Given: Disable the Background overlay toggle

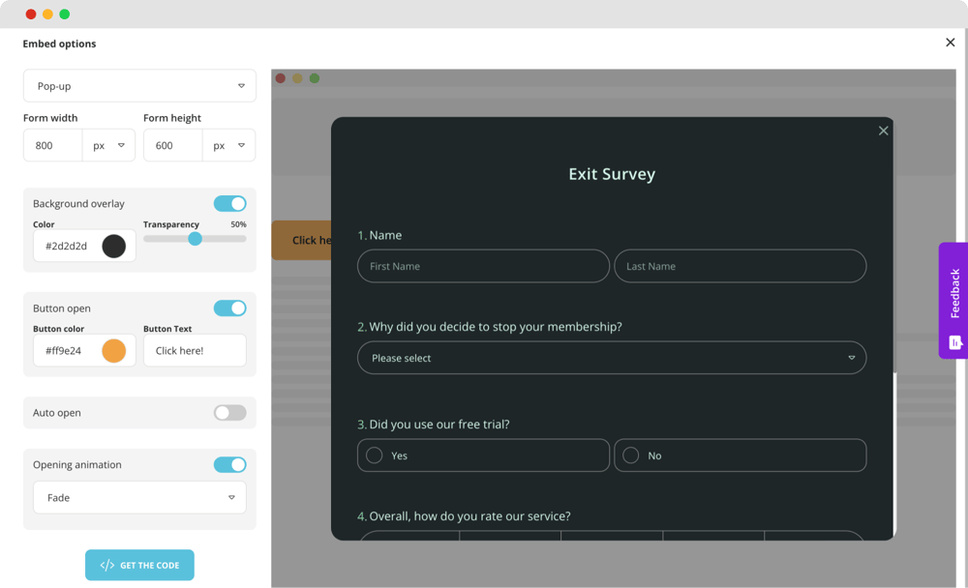Looking at the screenshot, I should [x=229, y=203].
